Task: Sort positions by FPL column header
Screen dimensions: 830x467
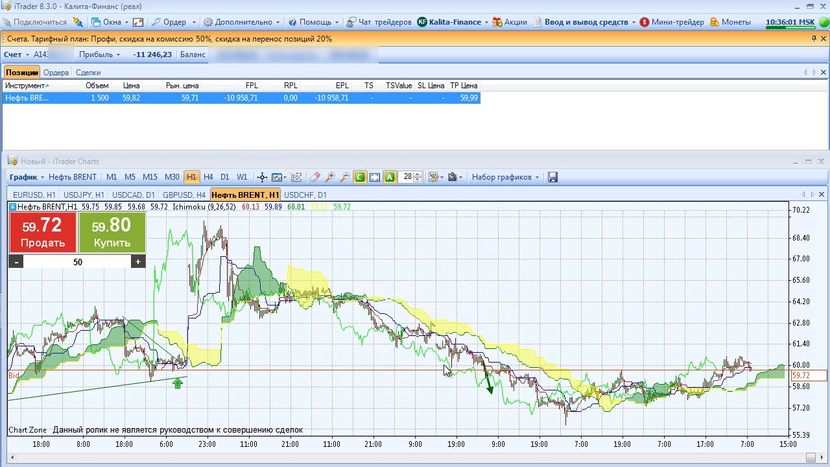Action: [231, 86]
